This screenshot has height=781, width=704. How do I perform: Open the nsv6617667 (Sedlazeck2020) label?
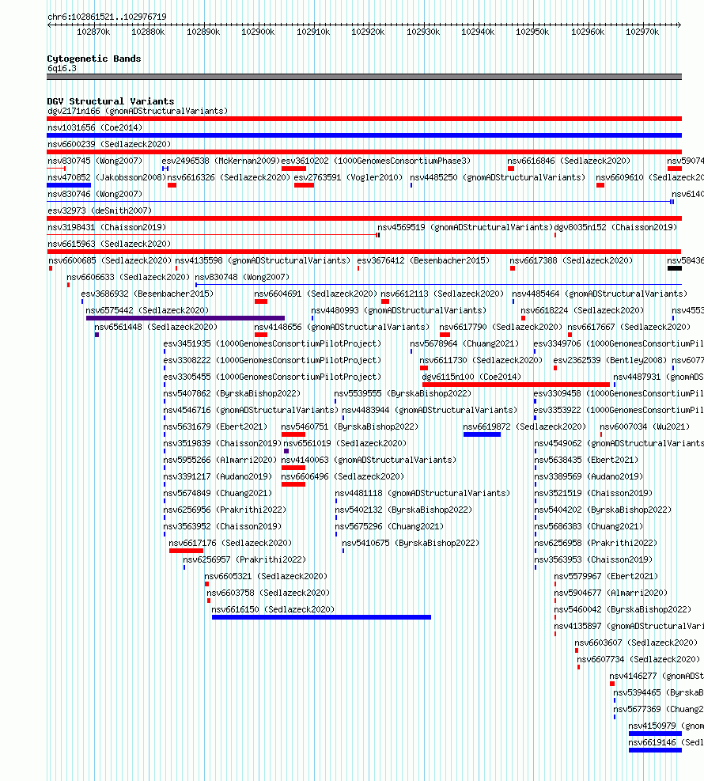pyautogui.click(x=629, y=328)
